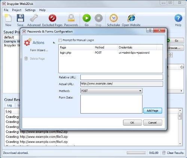Image resolution: width=187 pixels, height=158 pixels.
Task: Click the Browse... button in main window
Action: tap(175, 48)
